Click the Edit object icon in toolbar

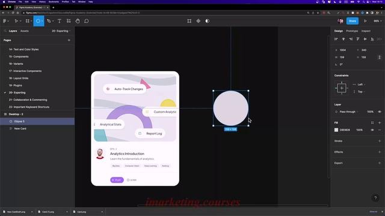tap(189, 21)
